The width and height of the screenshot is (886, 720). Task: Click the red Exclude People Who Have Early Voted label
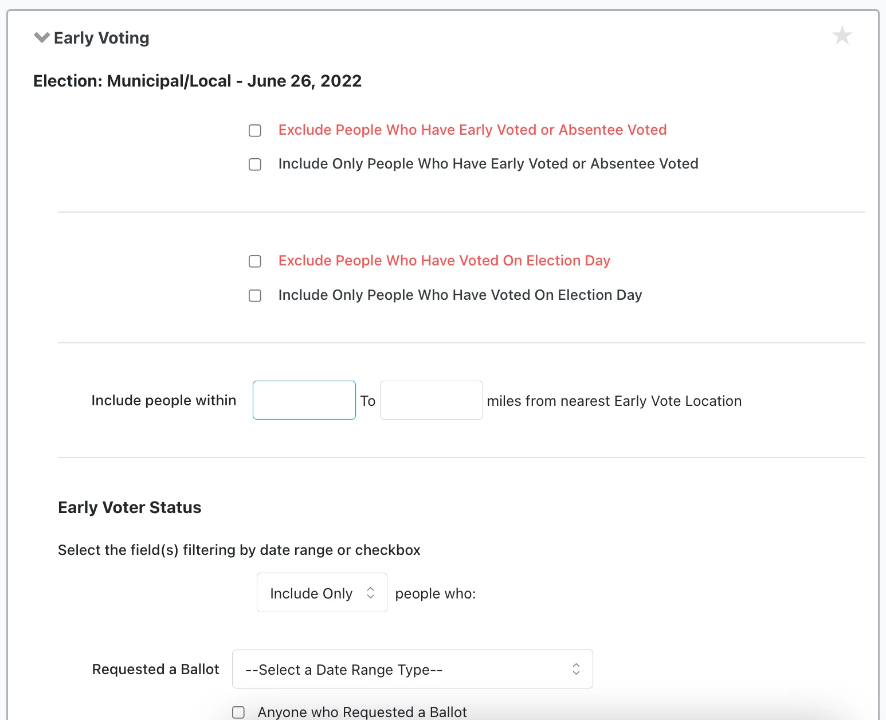(x=472, y=130)
